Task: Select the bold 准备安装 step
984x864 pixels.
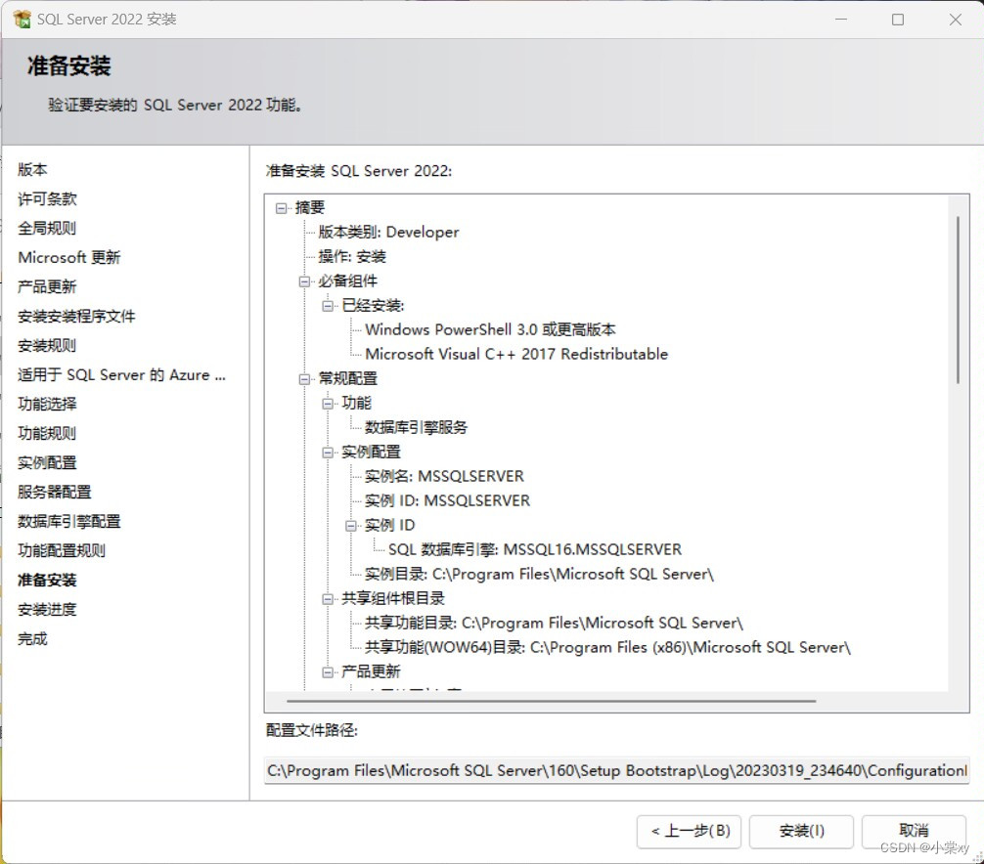Action: (47, 580)
